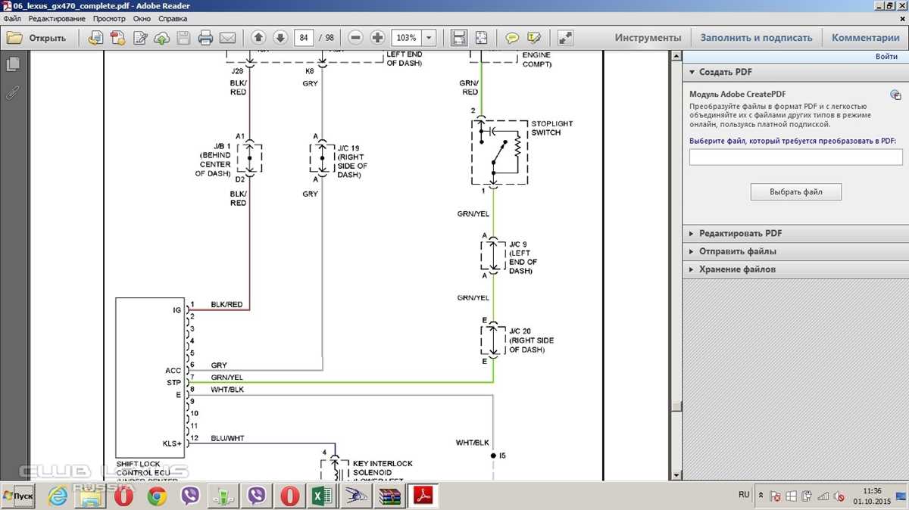Viewport: 909px width, 510px height.
Task: Click the Adobe Reader taskbar button
Action: click(x=423, y=496)
